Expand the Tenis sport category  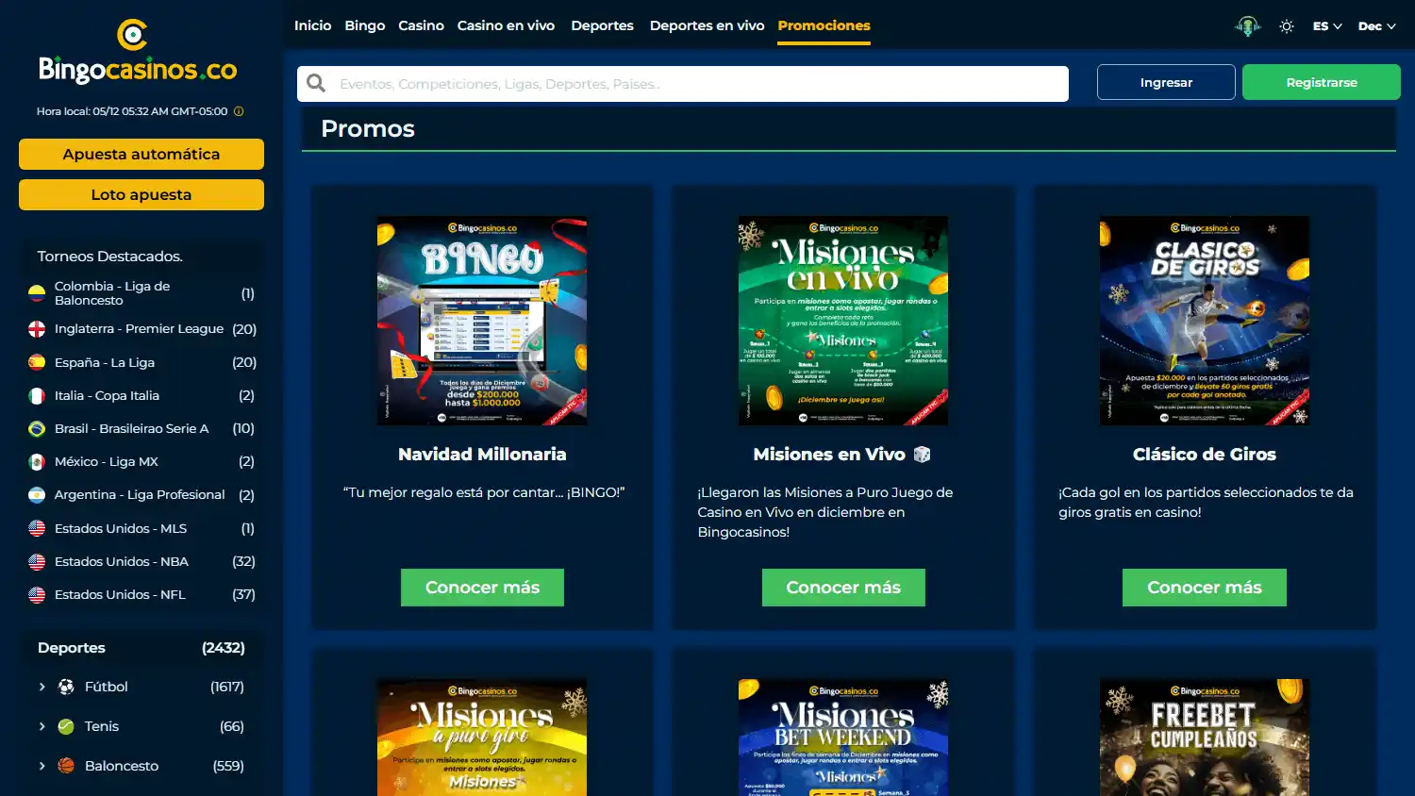click(42, 726)
